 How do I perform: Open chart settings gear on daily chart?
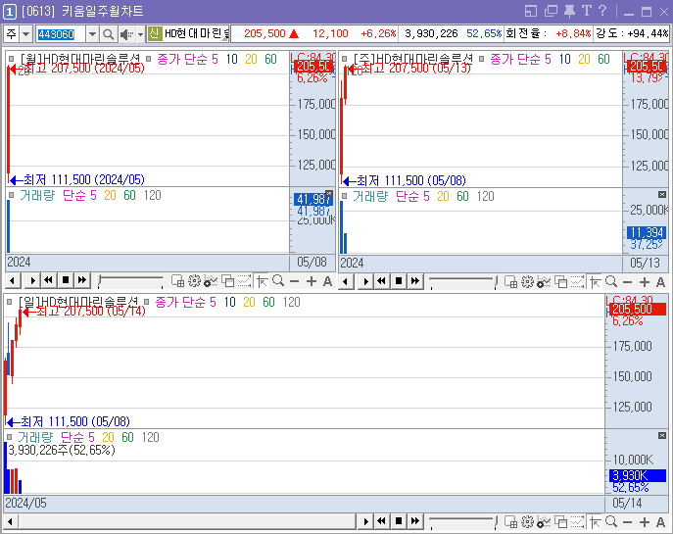(527, 521)
